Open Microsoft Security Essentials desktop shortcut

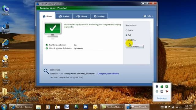point(6,28)
